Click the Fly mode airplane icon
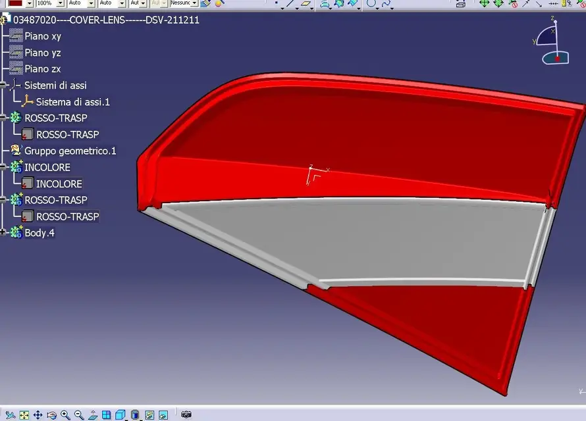This screenshot has height=421, width=586. pyautogui.click(x=10, y=415)
